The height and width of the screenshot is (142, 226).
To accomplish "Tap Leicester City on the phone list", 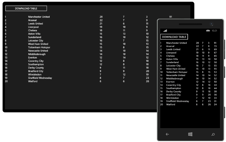I will pos(173,65).
